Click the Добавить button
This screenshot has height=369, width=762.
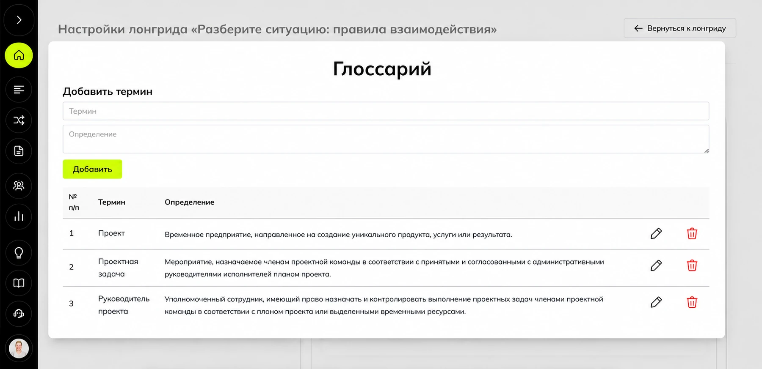92,169
